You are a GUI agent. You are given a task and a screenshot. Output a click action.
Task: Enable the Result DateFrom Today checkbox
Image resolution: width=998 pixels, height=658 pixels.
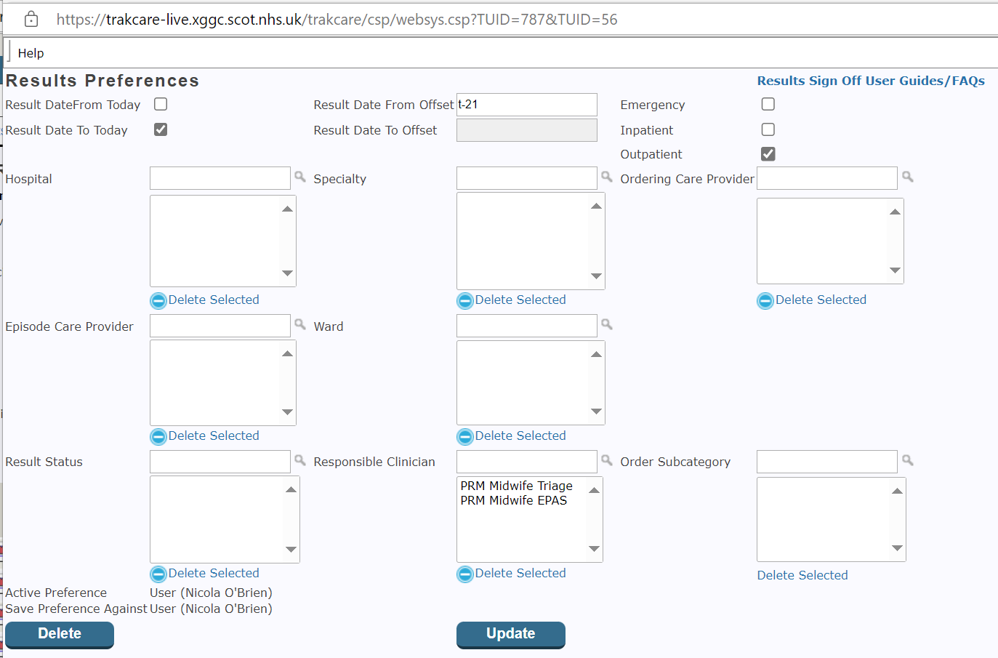pyautogui.click(x=161, y=105)
